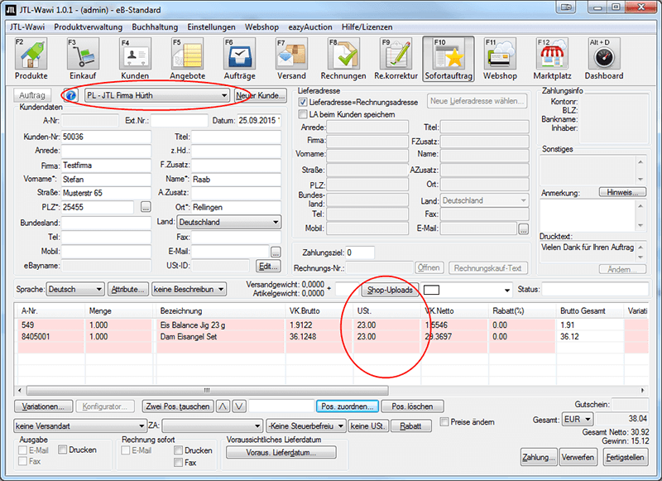662x481 pixels.
Task: Open the Dashboard gauge icon
Action: click(604, 54)
